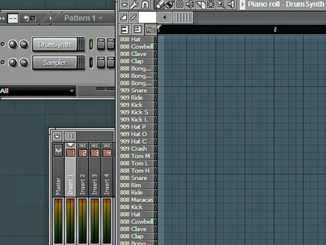Select the Mute tool in piano roll

pos(190,5)
